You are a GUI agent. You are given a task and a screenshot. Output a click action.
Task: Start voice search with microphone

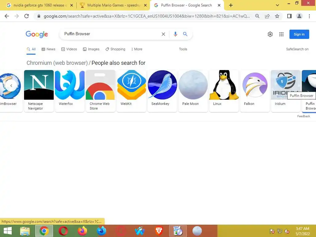click(x=175, y=34)
